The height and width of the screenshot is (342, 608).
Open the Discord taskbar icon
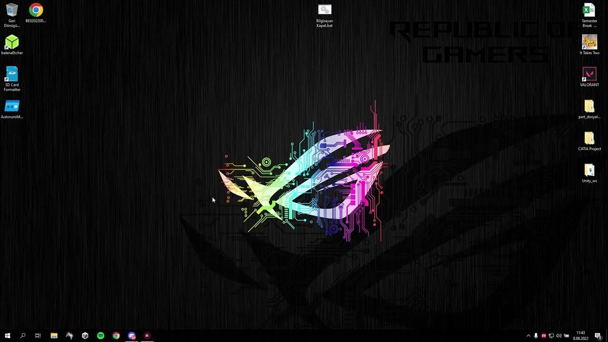click(x=132, y=335)
